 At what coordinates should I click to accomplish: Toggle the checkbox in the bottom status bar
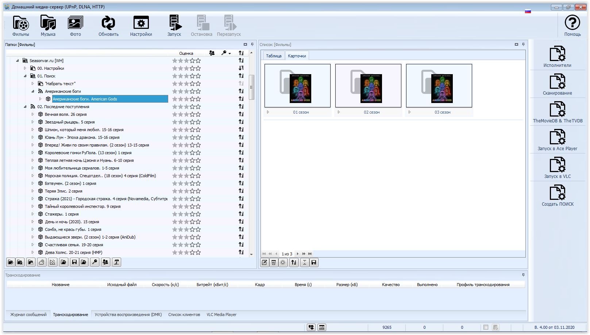486,327
